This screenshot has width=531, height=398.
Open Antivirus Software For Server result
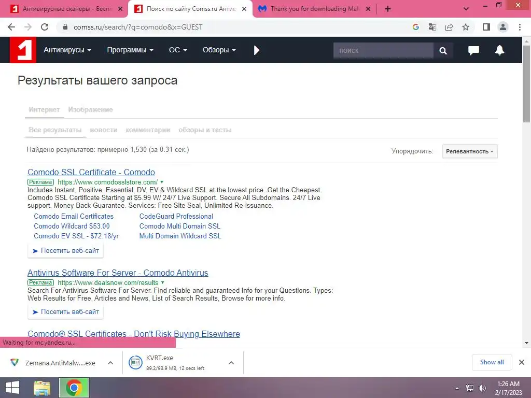coord(118,273)
